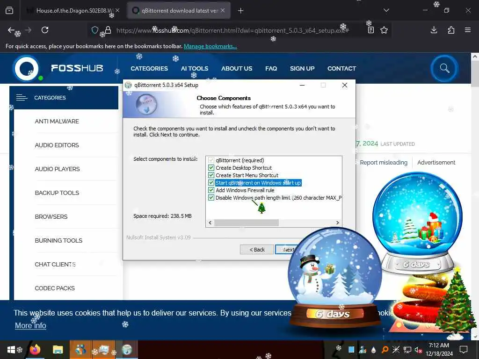Viewport: 479px width, 359px height.
Task: Open CATEGORIES in FossHub top menu
Action: [149, 68]
